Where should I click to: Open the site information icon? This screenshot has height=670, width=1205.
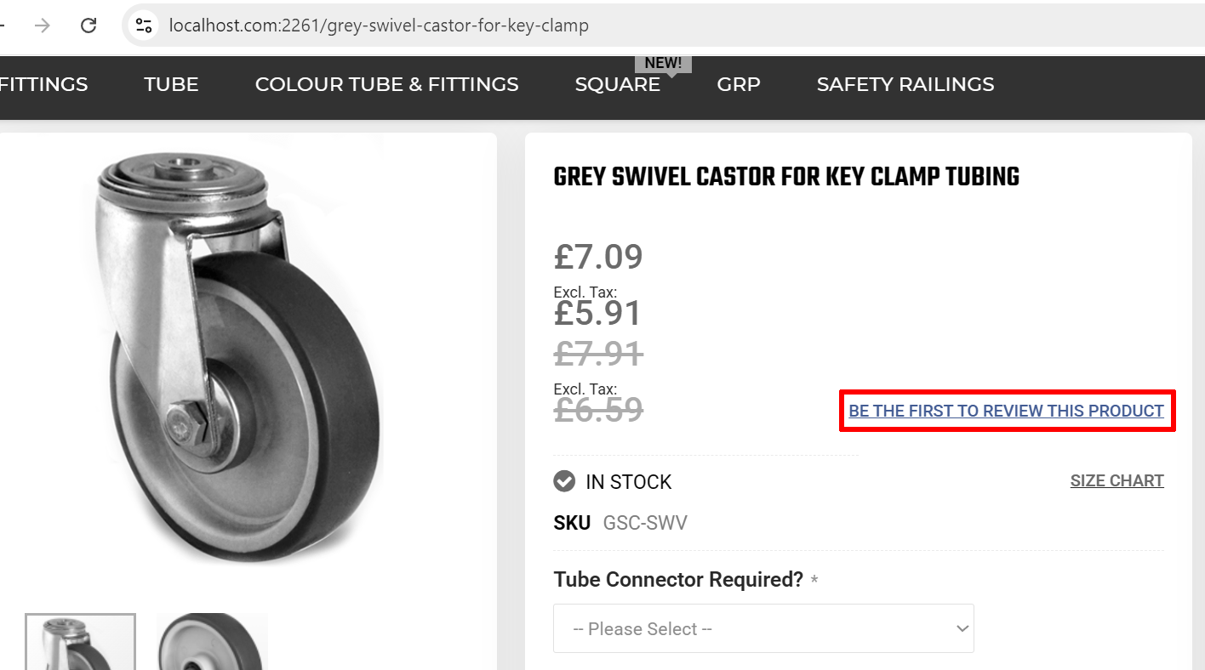[144, 26]
